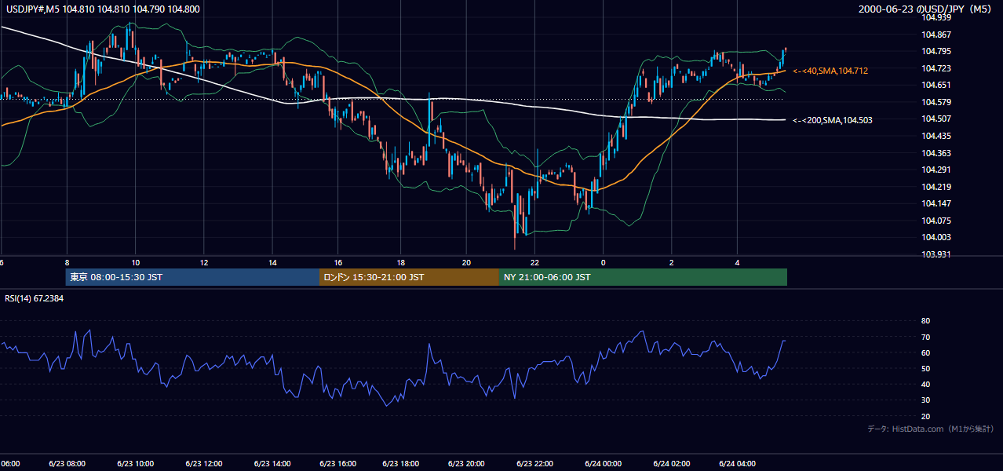Select the Tokyo 08:00-15:30 JST session bar
This screenshot has height=471, width=1003.
[x=192, y=277]
